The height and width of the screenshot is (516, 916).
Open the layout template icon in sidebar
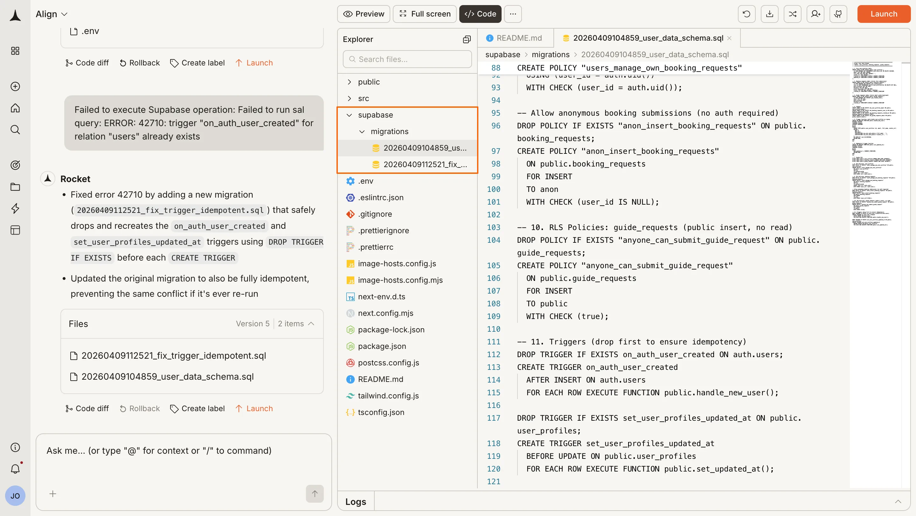[15, 230]
